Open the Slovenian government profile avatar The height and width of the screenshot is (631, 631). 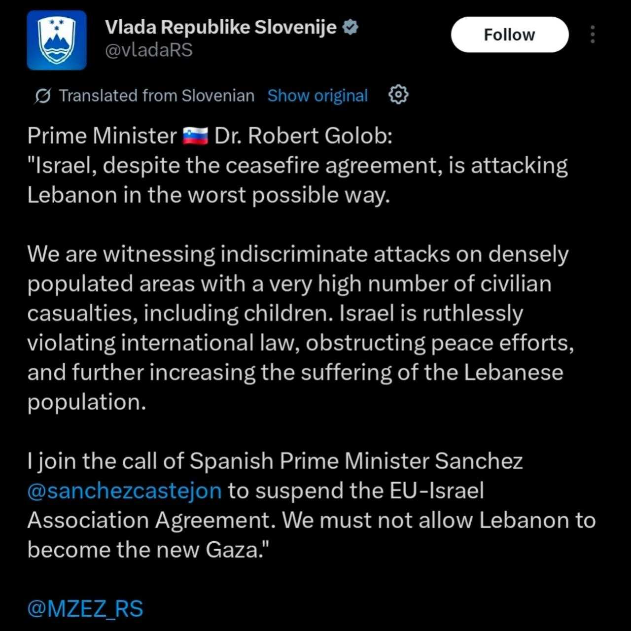56,40
